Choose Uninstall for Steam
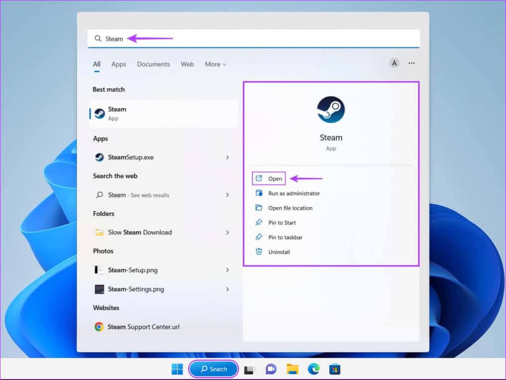Viewport: 506px width, 380px height. coord(279,252)
